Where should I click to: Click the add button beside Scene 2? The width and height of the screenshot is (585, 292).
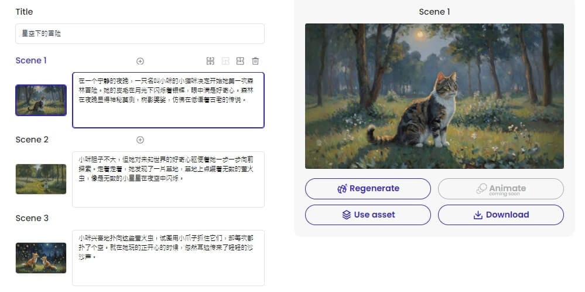click(140, 140)
